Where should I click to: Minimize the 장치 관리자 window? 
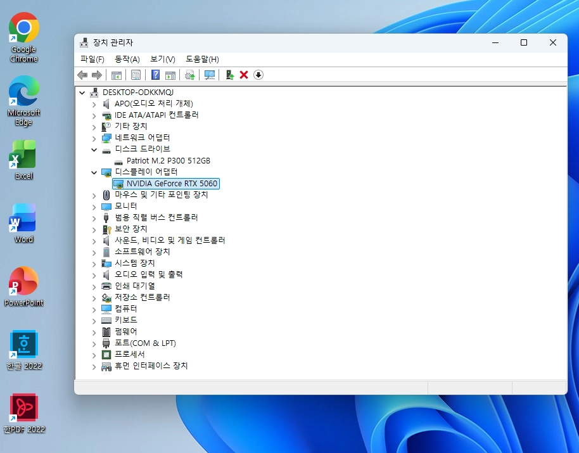pyautogui.click(x=495, y=42)
